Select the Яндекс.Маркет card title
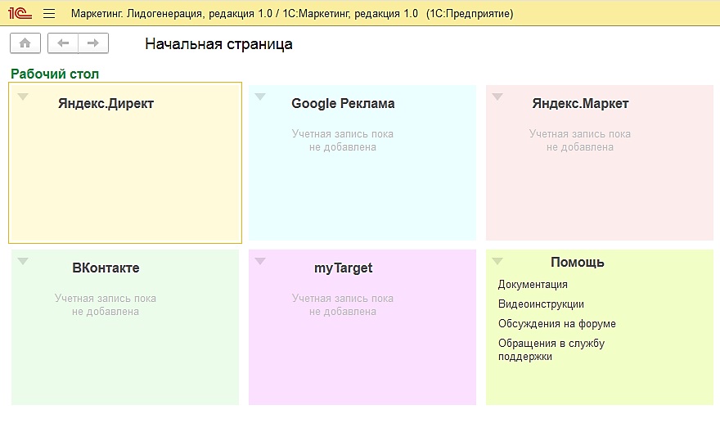Screen dimensions: 720x423 click(x=580, y=103)
